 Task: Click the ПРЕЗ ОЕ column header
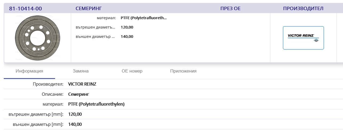pos(230,9)
